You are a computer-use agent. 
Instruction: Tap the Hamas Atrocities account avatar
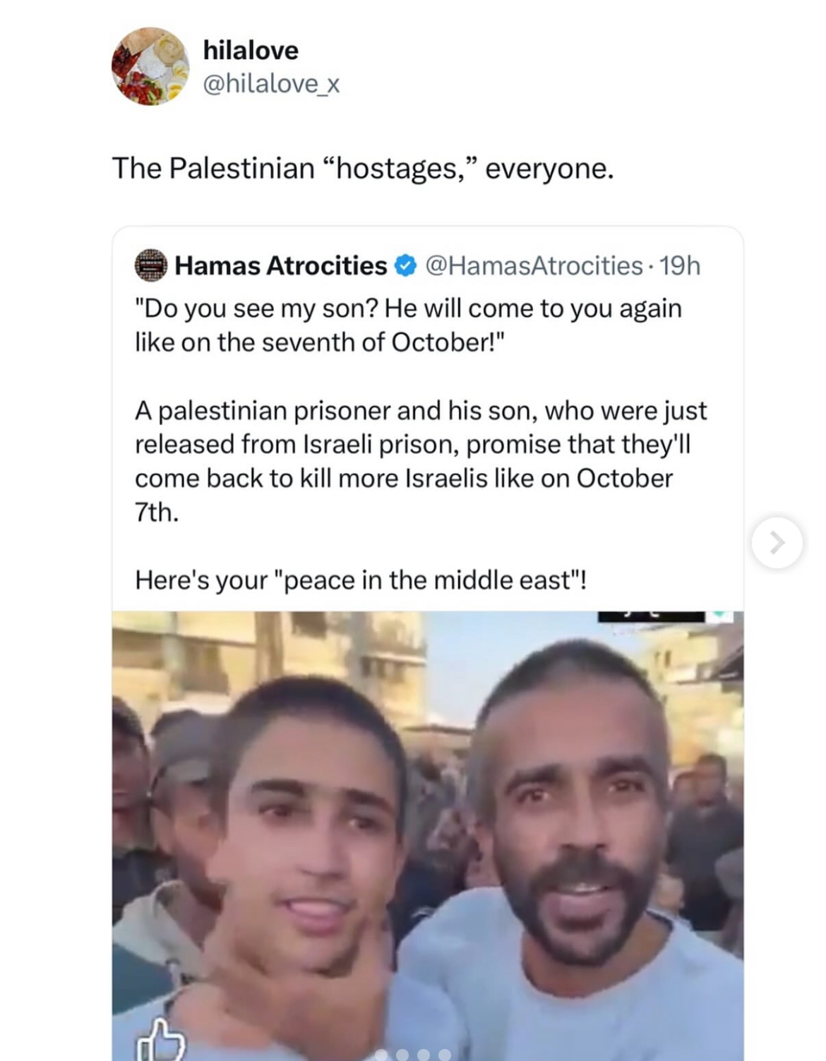pos(150,265)
